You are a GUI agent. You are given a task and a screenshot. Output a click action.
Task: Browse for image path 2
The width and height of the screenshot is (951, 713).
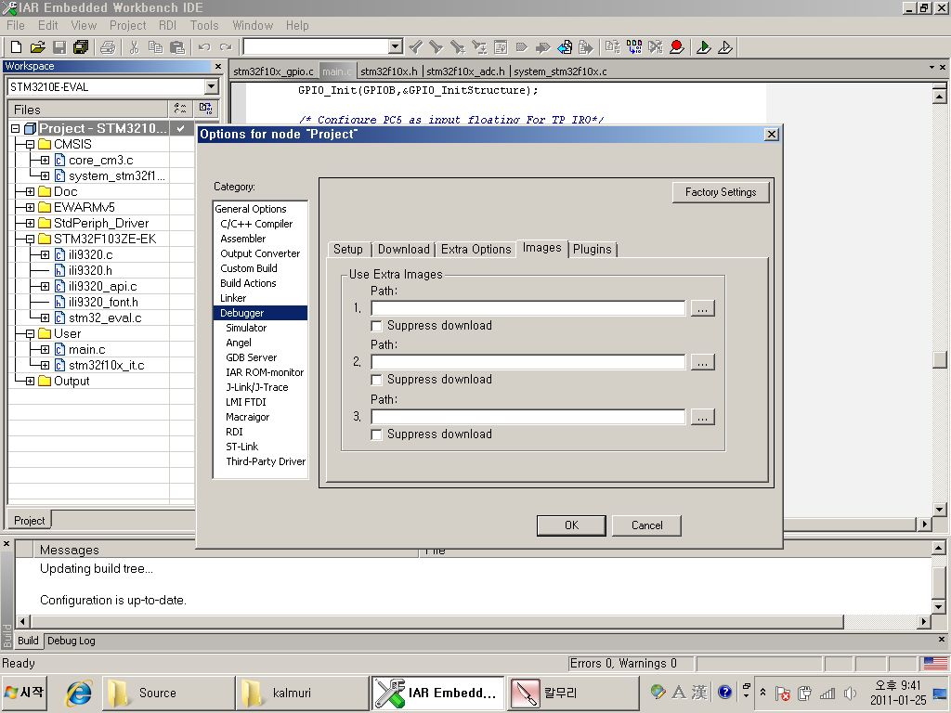coord(702,363)
